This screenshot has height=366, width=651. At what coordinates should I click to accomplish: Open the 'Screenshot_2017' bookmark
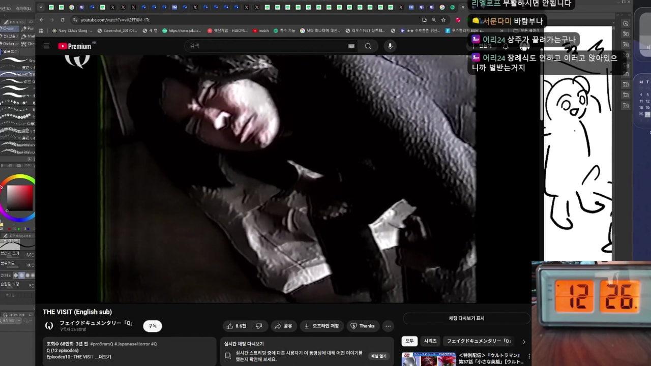(x=117, y=30)
